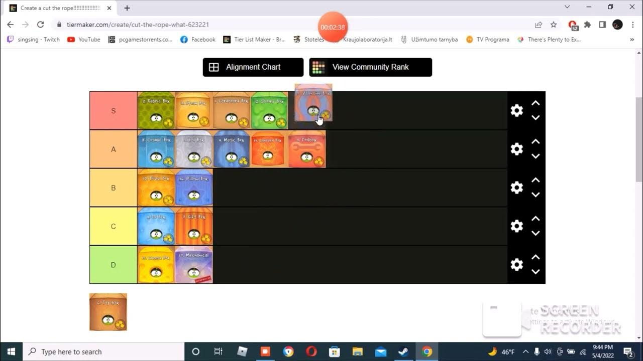This screenshot has width=643, height=361.
Task: Click the taskbar search box
Action: tap(103, 351)
